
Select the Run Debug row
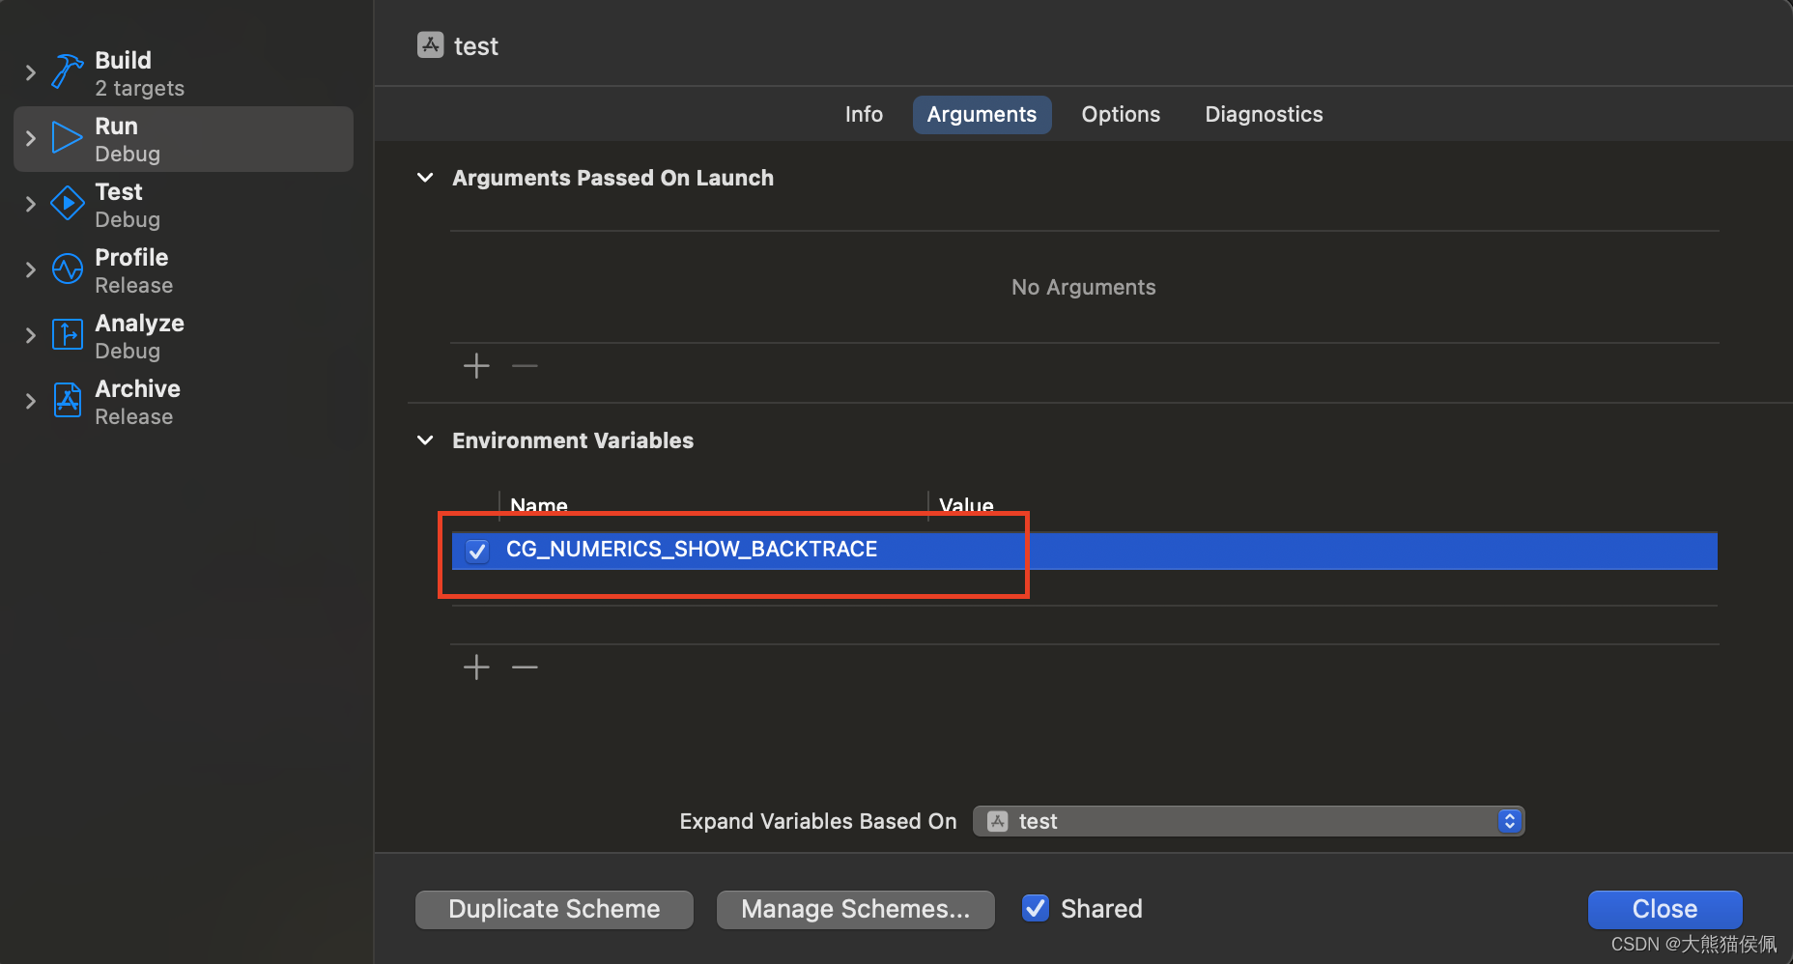(x=184, y=139)
